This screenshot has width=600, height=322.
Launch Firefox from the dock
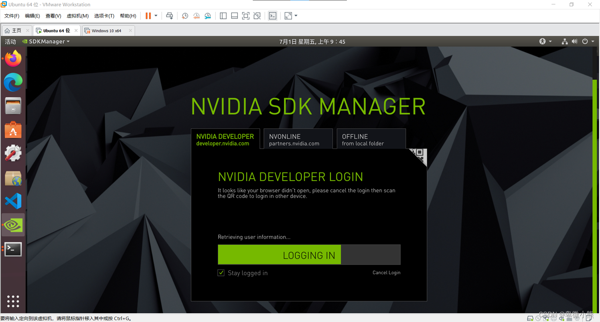pos(13,59)
